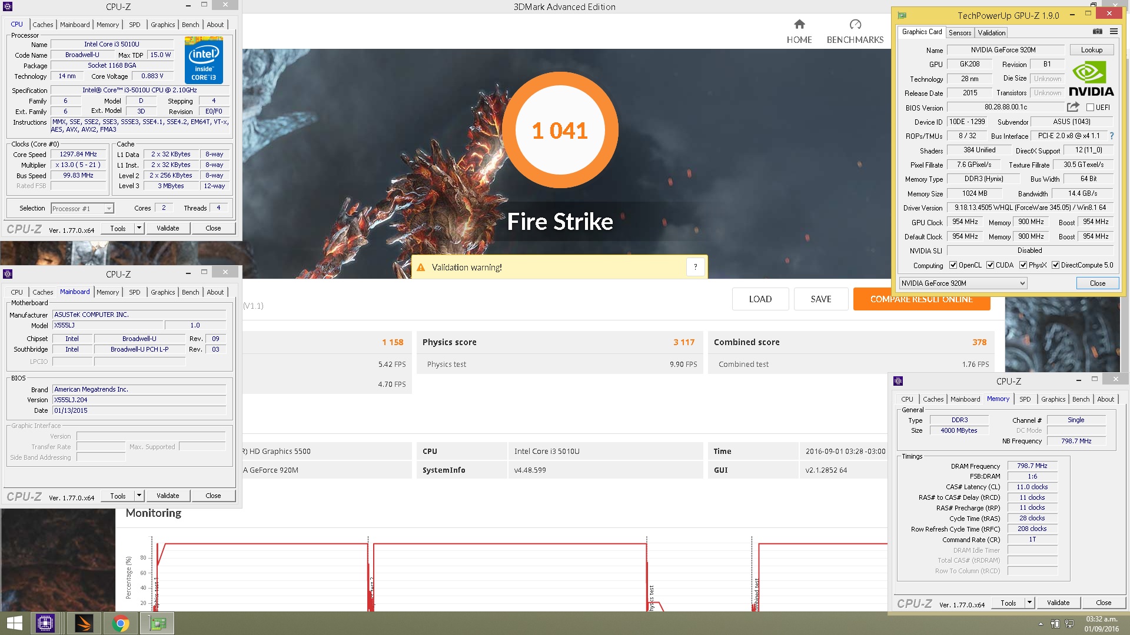Click the Manufacturer field ASUSTeK COMPUTER INC.
This screenshot has height=635, width=1130.
point(139,315)
